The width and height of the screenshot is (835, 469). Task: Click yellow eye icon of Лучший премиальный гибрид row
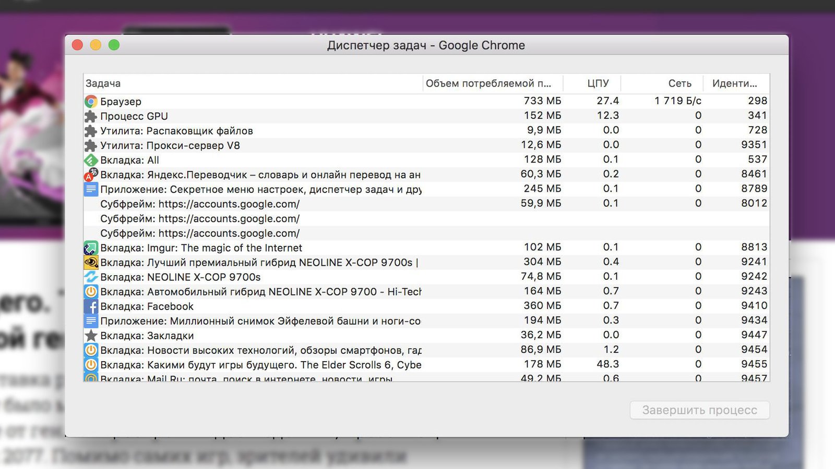click(x=91, y=262)
